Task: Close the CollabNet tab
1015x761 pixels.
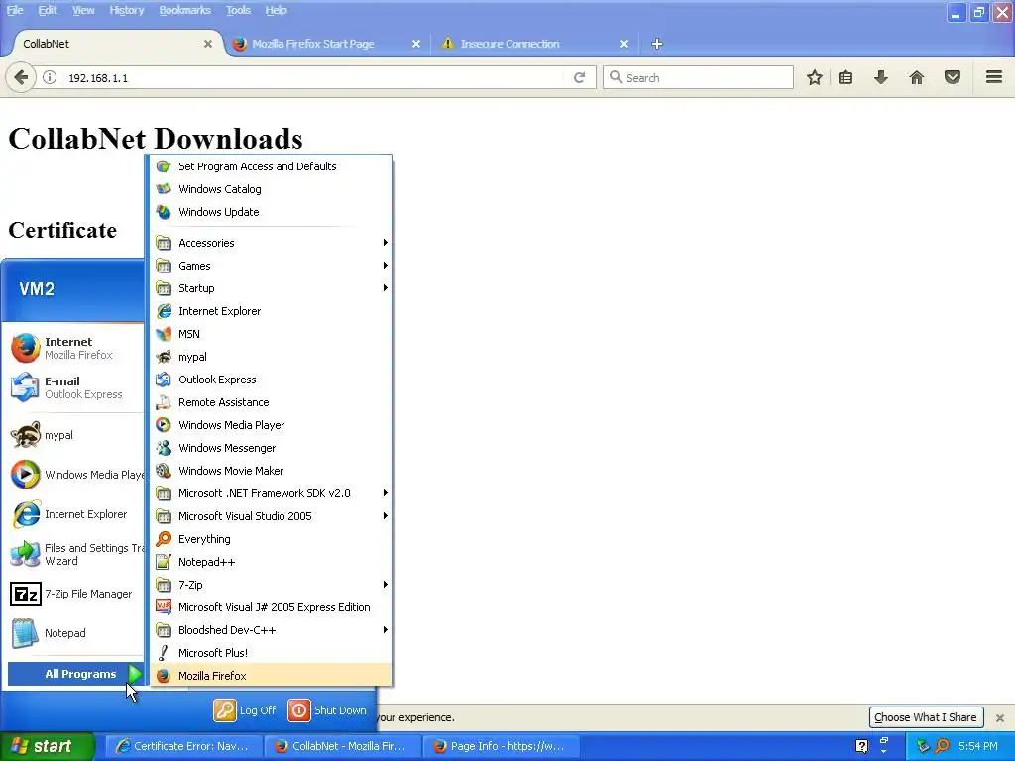Action: click(x=208, y=44)
